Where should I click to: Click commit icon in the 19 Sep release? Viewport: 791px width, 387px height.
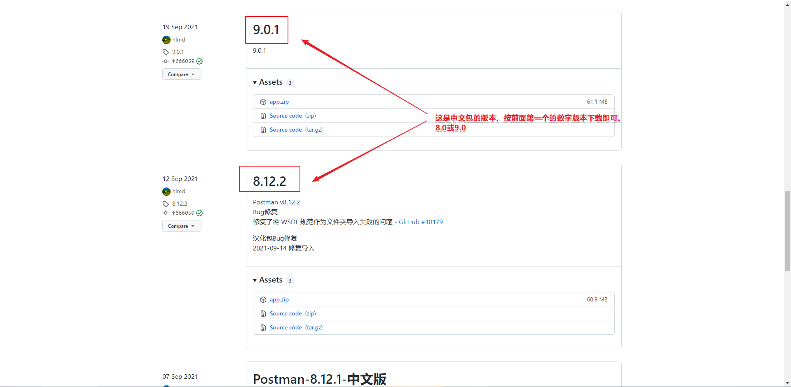click(166, 61)
